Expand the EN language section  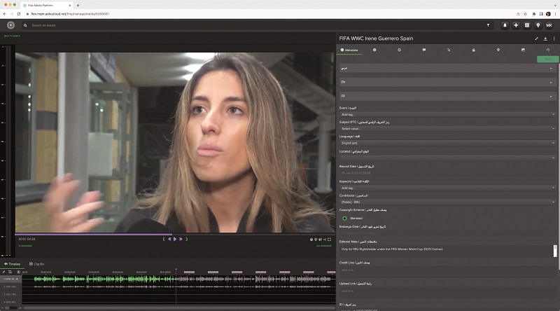447,82
